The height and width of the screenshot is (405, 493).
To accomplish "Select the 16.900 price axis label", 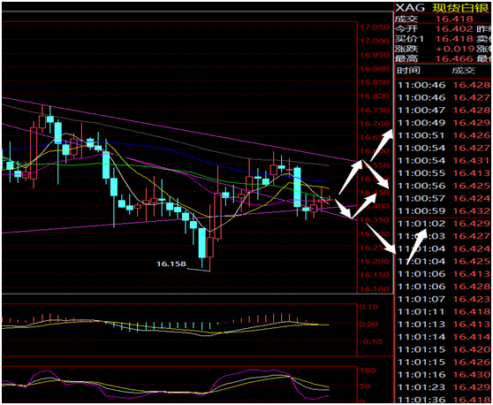I will [375, 69].
